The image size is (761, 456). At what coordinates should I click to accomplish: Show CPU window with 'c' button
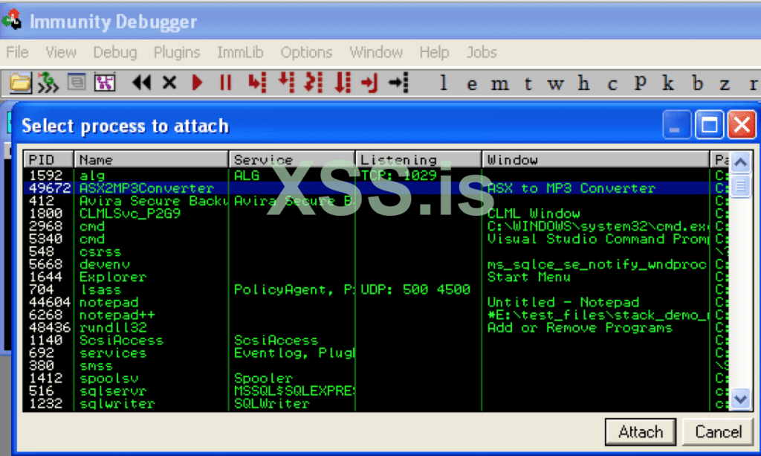click(612, 84)
